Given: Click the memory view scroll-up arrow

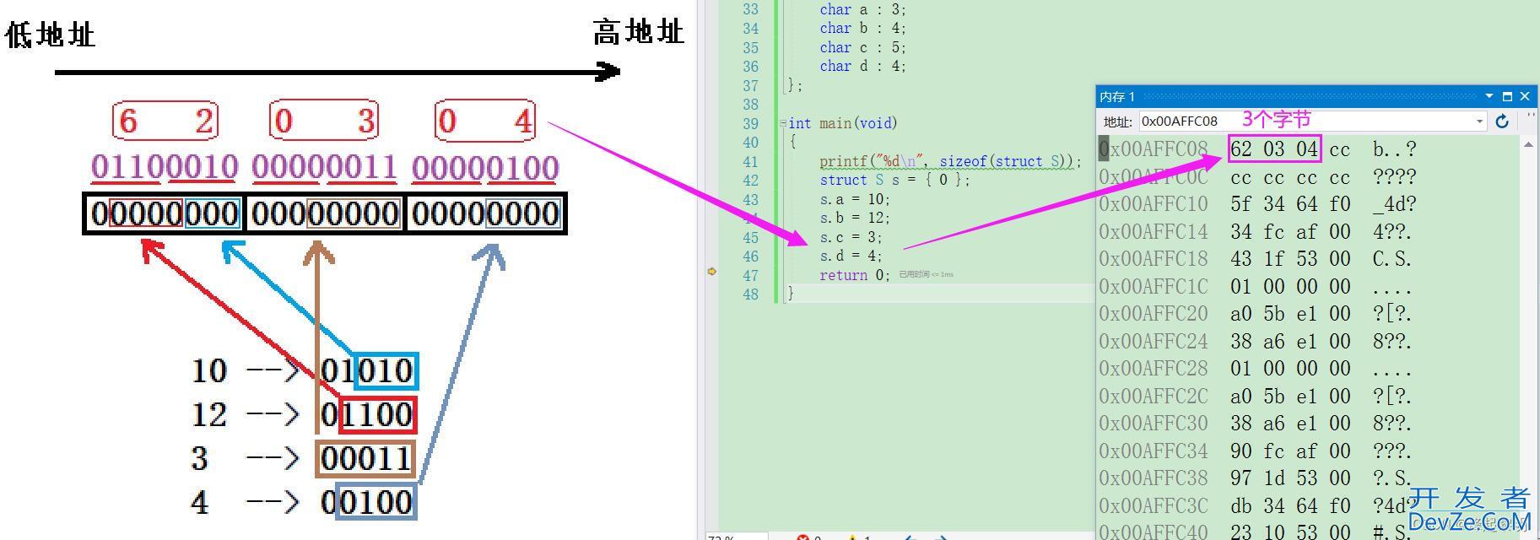Looking at the screenshot, I should tap(1528, 145).
